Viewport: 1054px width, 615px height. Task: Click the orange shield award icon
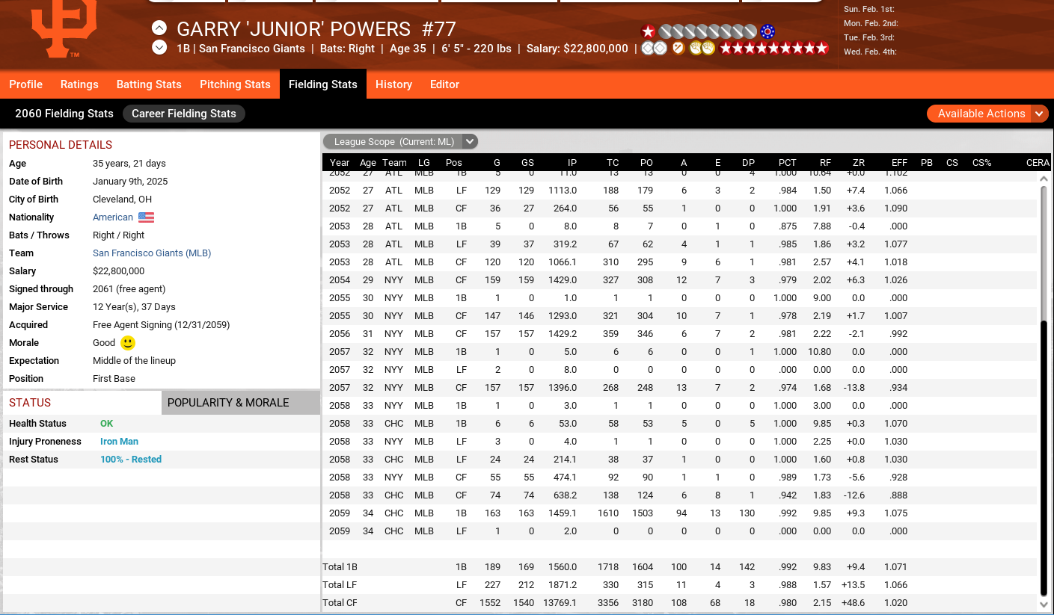[678, 49]
